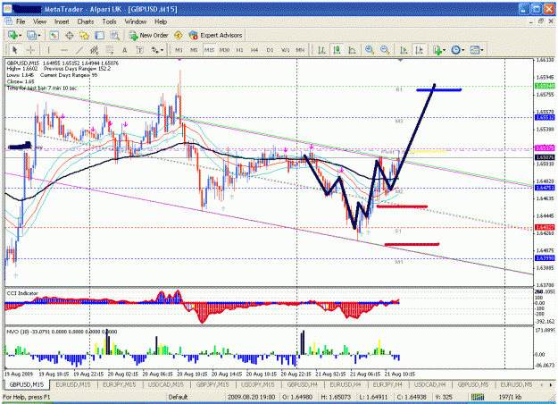Viewport: 558px width, 404px height.
Task: Select the Text Label tool
Action: click(x=139, y=50)
